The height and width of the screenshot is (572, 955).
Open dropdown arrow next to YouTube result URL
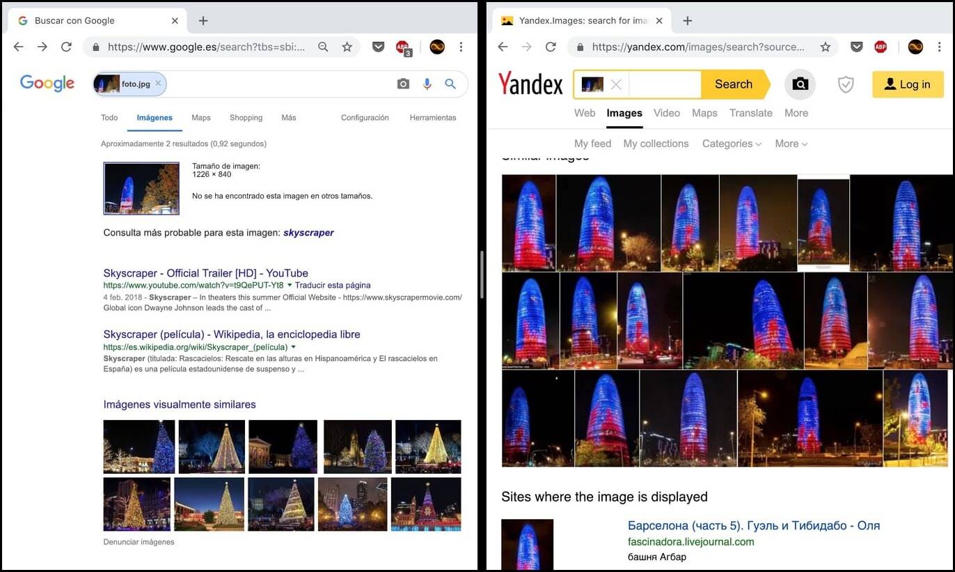290,285
